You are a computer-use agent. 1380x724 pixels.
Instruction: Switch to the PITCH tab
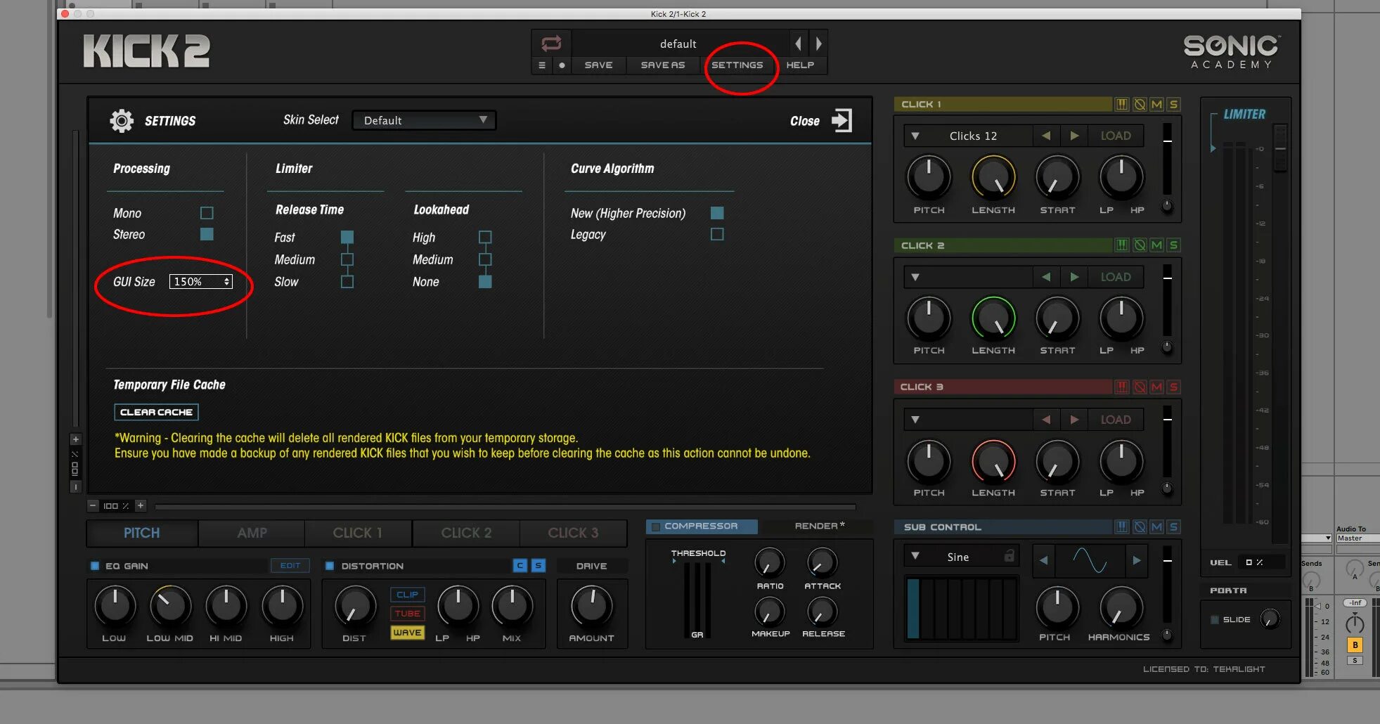click(x=142, y=533)
